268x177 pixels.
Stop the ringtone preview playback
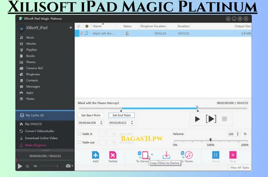tap(224, 119)
